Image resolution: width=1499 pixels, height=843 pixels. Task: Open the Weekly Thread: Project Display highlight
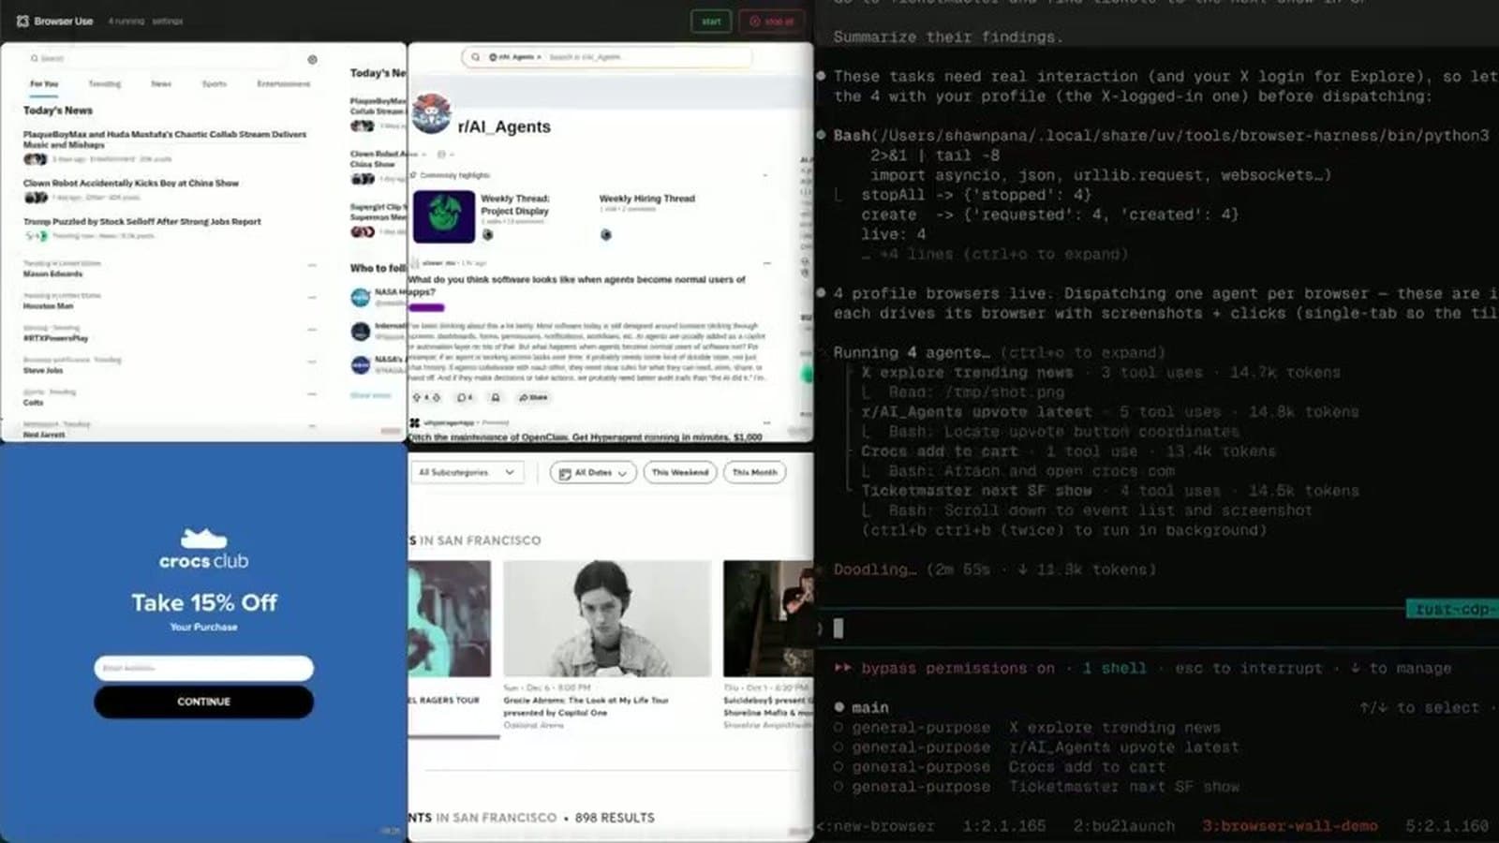[515, 204]
